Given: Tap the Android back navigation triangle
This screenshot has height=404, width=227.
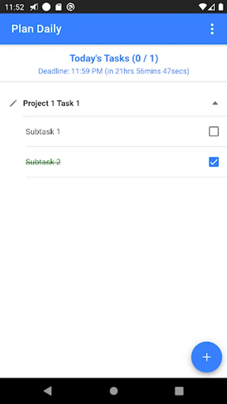Looking at the screenshot, I should [x=48, y=391].
